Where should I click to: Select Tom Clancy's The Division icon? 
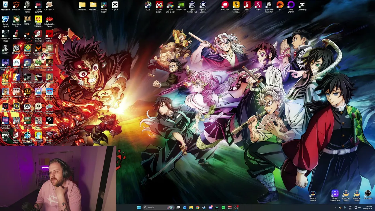pos(38,51)
